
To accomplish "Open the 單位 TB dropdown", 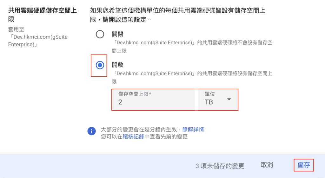I will tap(218, 100).
